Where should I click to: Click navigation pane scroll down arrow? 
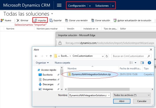tap(62, 89)
